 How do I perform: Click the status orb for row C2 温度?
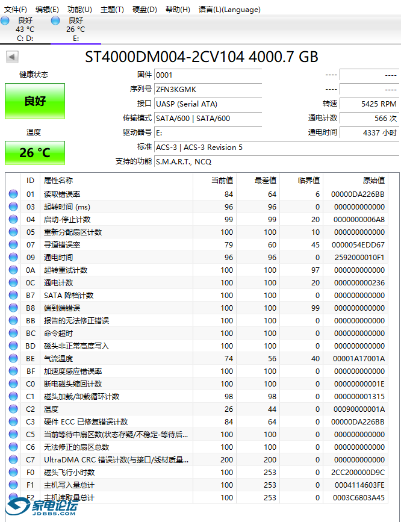13,409
